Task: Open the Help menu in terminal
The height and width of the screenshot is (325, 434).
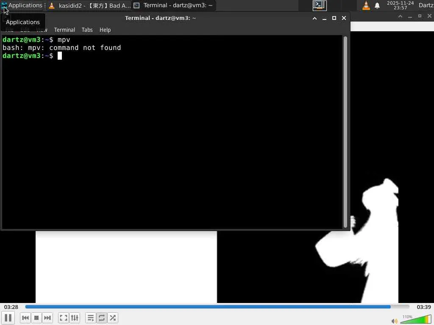Action: 105,30
